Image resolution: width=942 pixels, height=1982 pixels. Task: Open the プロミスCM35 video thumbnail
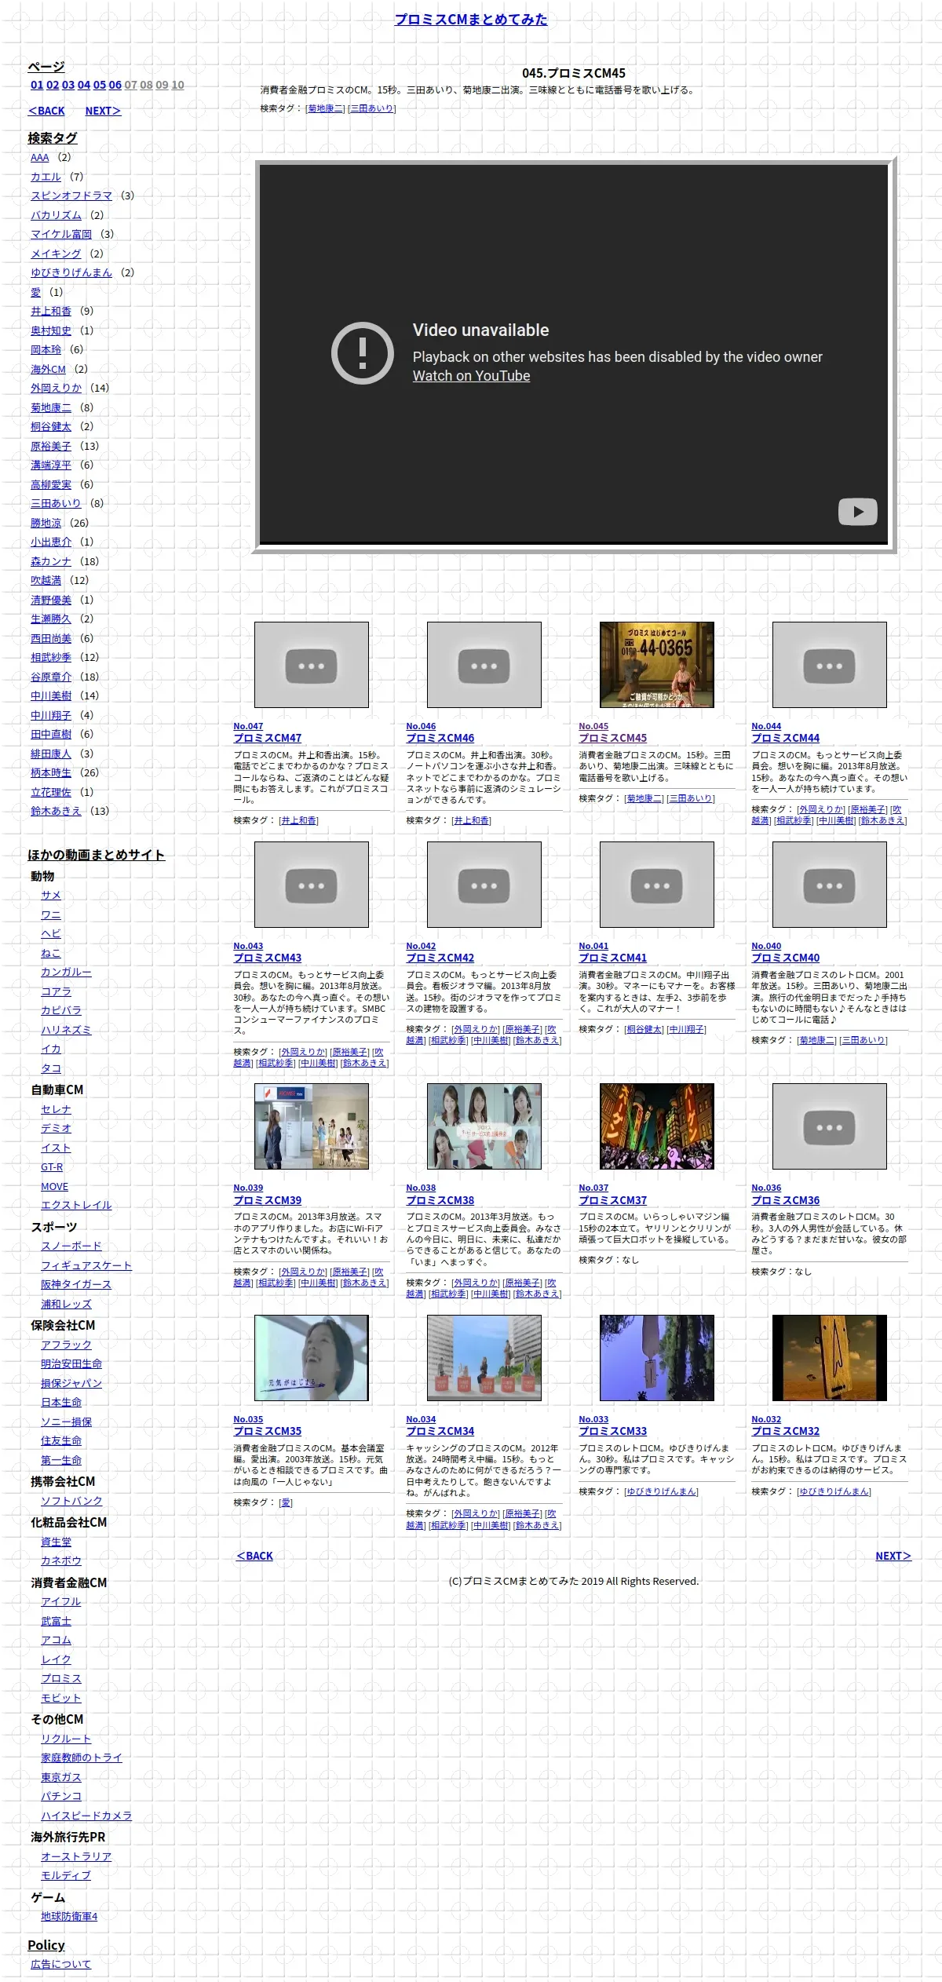click(312, 1358)
